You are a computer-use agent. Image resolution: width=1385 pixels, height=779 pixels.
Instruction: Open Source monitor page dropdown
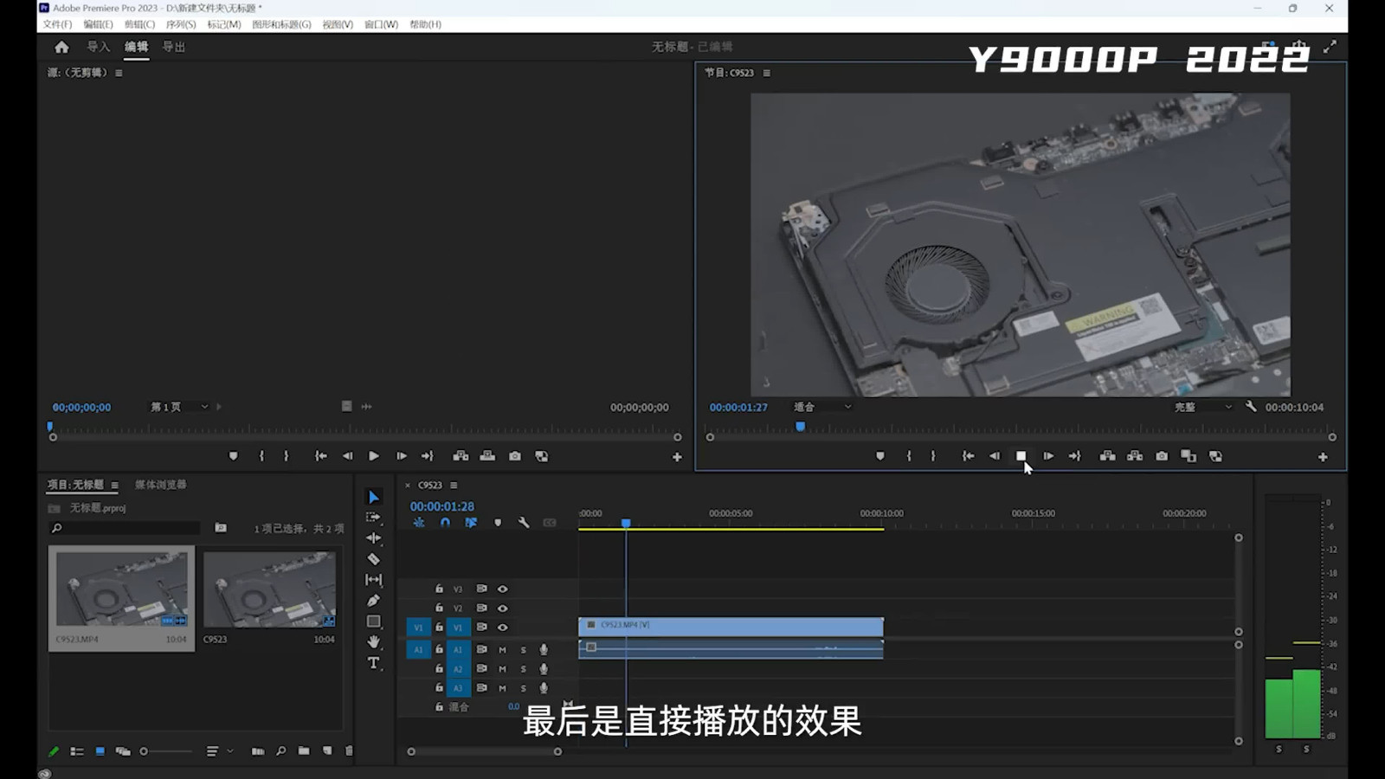click(180, 407)
